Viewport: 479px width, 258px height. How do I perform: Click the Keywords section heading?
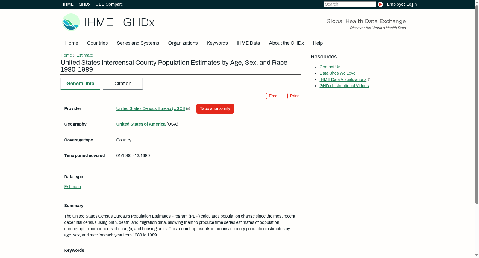tap(74, 250)
